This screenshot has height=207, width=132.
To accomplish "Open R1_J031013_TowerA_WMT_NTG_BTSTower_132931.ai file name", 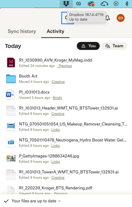I will (69, 172).
